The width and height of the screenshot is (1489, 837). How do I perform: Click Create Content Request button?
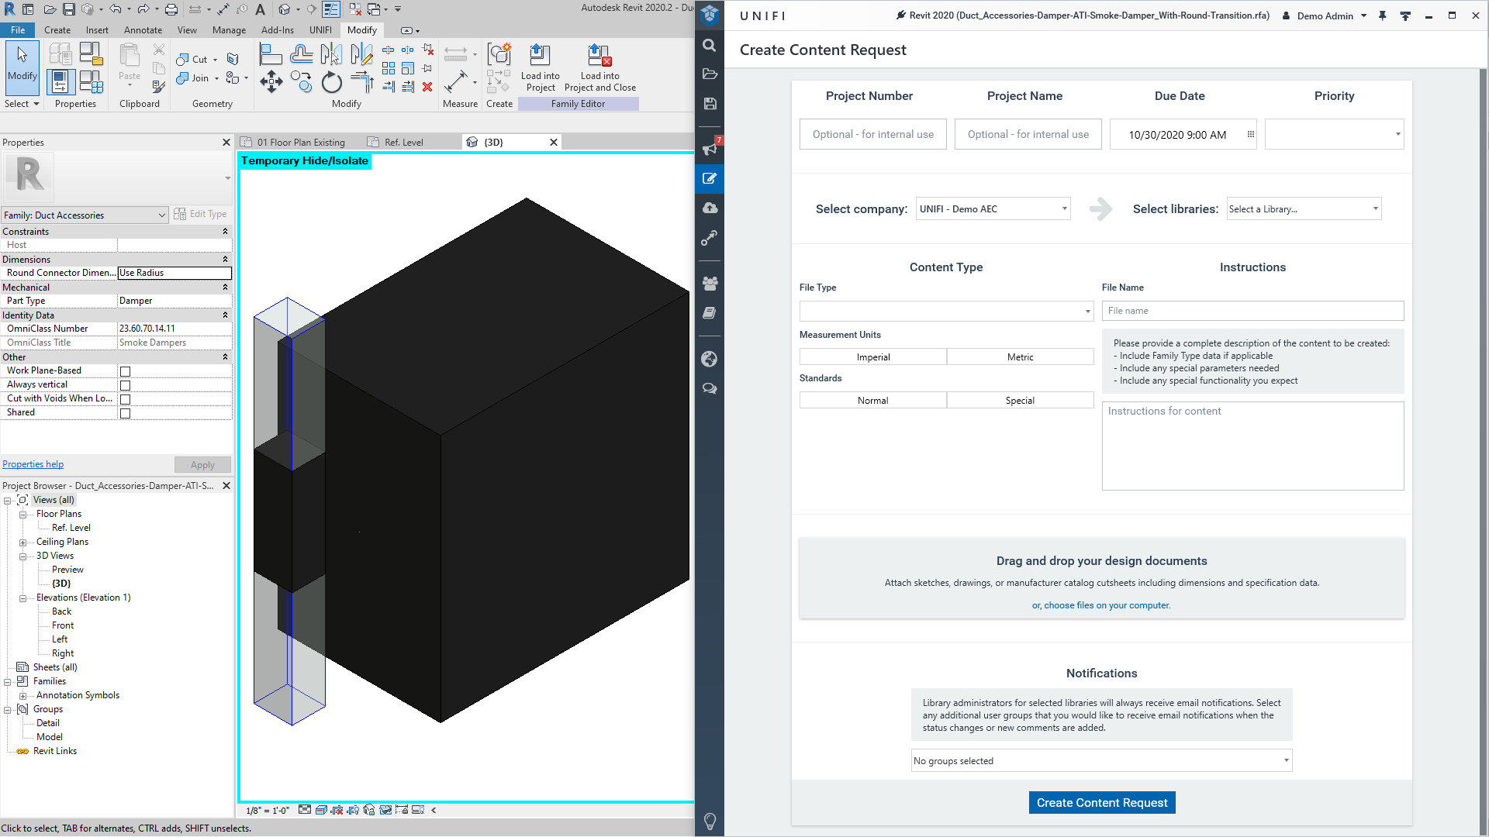click(1101, 803)
